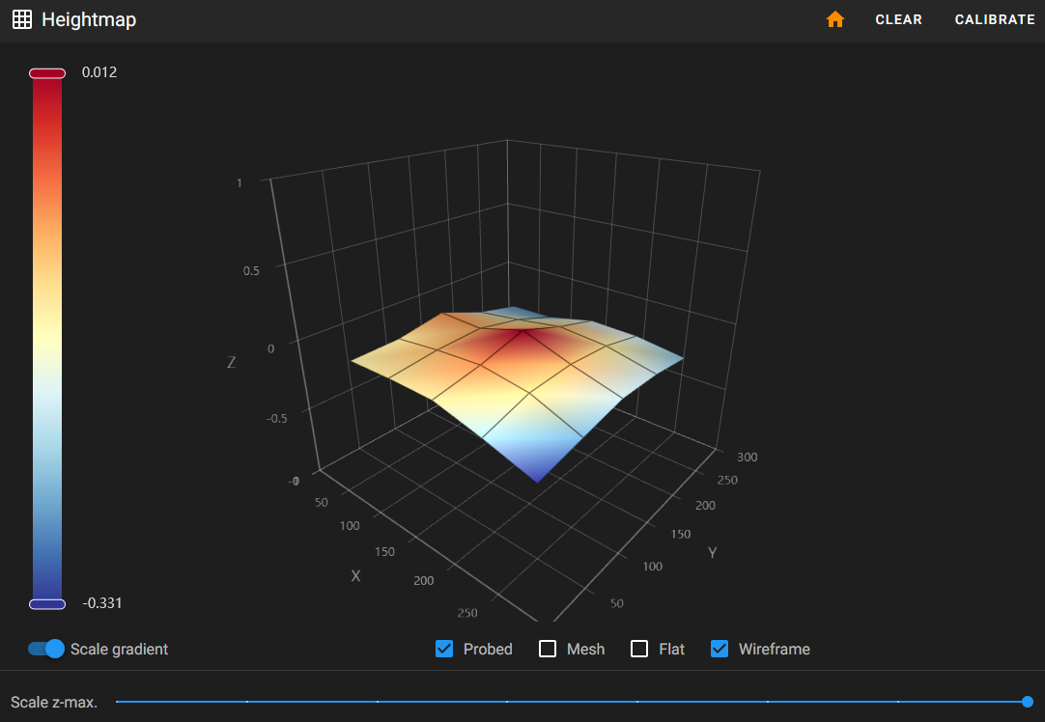Click the middle of the color gradient bar
This screenshot has width=1045, height=722.
(47, 338)
